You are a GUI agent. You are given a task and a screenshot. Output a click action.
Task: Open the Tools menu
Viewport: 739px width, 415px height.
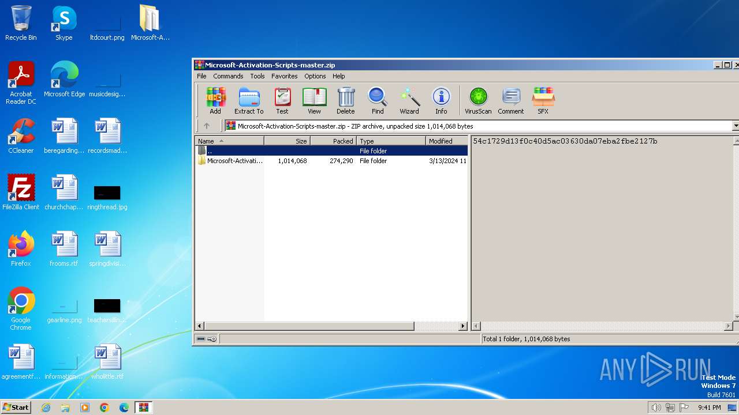tap(257, 76)
